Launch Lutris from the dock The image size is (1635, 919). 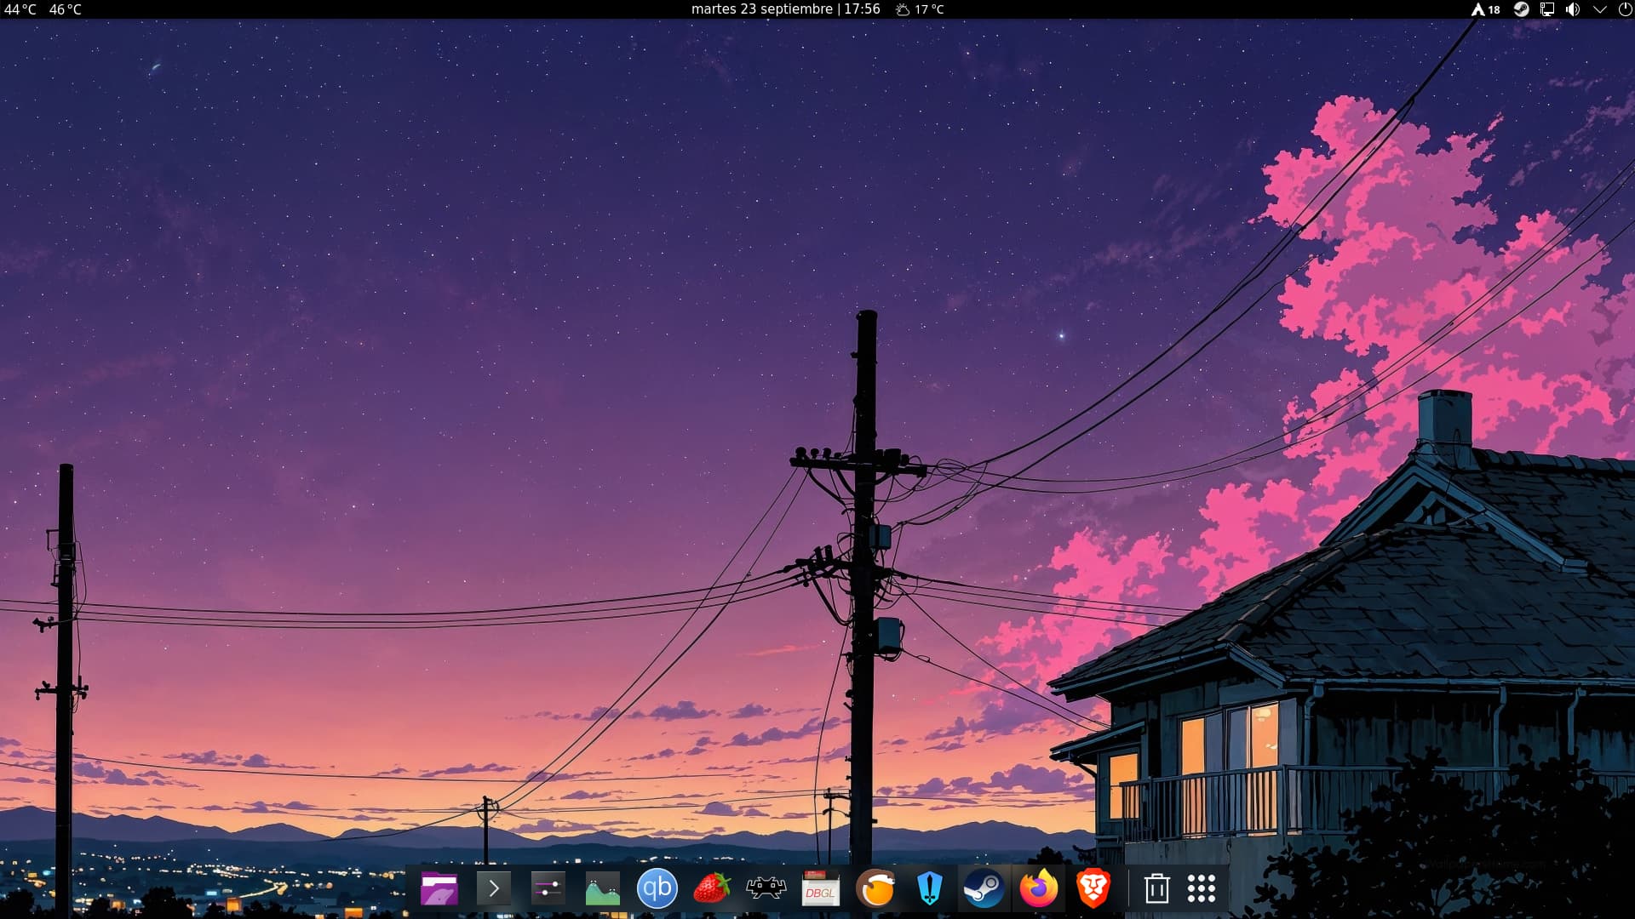(x=875, y=889)
